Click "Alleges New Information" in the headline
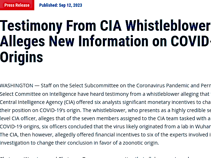This screenshot has width=211, height=158. [74, 41]
